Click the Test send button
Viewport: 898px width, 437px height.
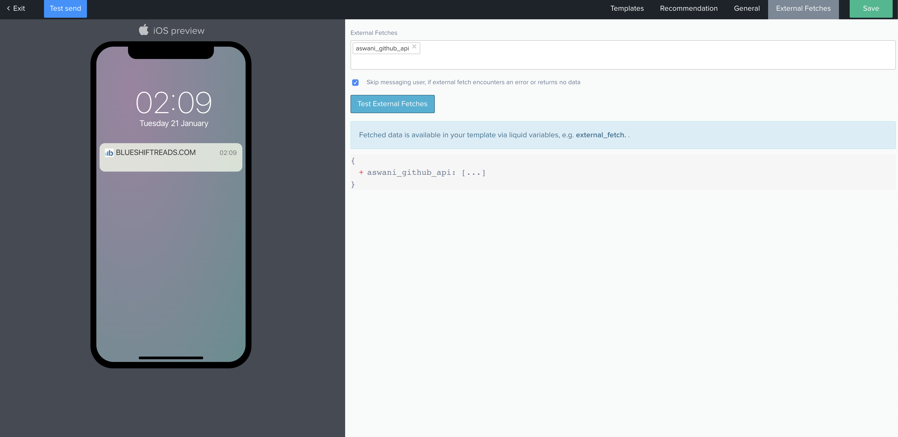(65, 8)
